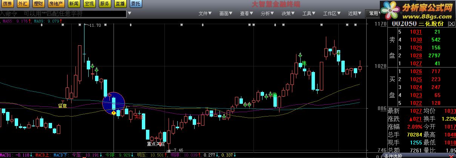Open the 画面 menu

tap(226, 14)
